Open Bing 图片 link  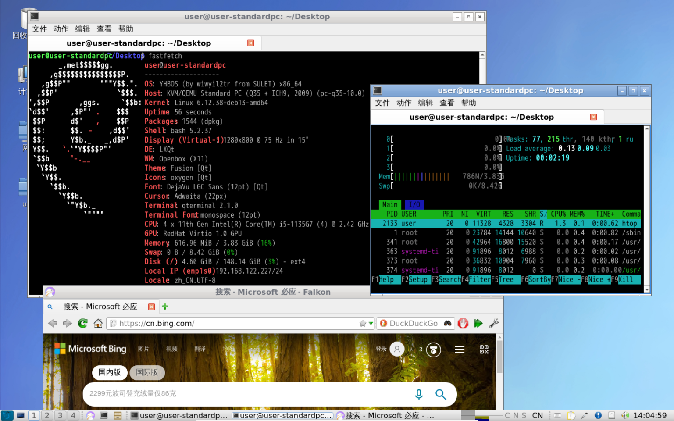(143, 349)
